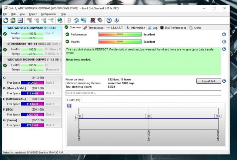Viewport: 237px width, 160px height.
Task: Click the yellow warning triangle toolbar icon
Action: click(13, 20)
